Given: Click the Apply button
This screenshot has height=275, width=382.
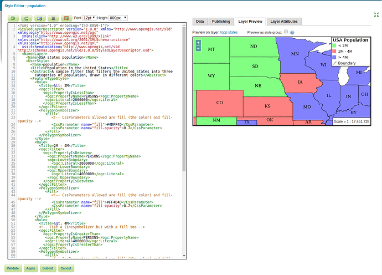Looking at the screenshot, I should click(30, 268).
